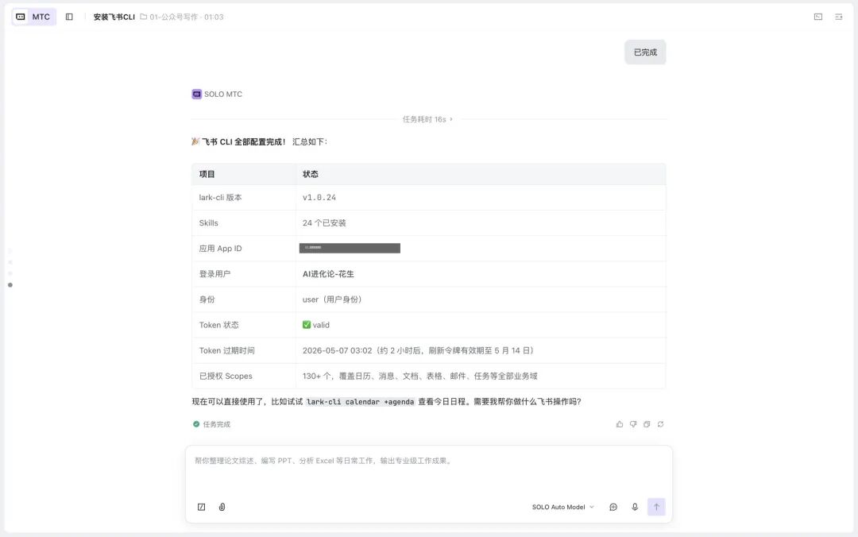Expand the 任务耗时 16s details

[x=427, y=119]
